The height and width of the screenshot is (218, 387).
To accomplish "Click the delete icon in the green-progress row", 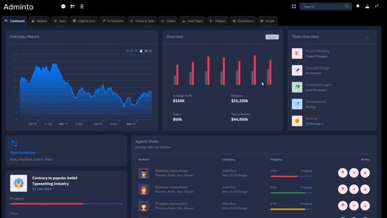I will point(365,190).
